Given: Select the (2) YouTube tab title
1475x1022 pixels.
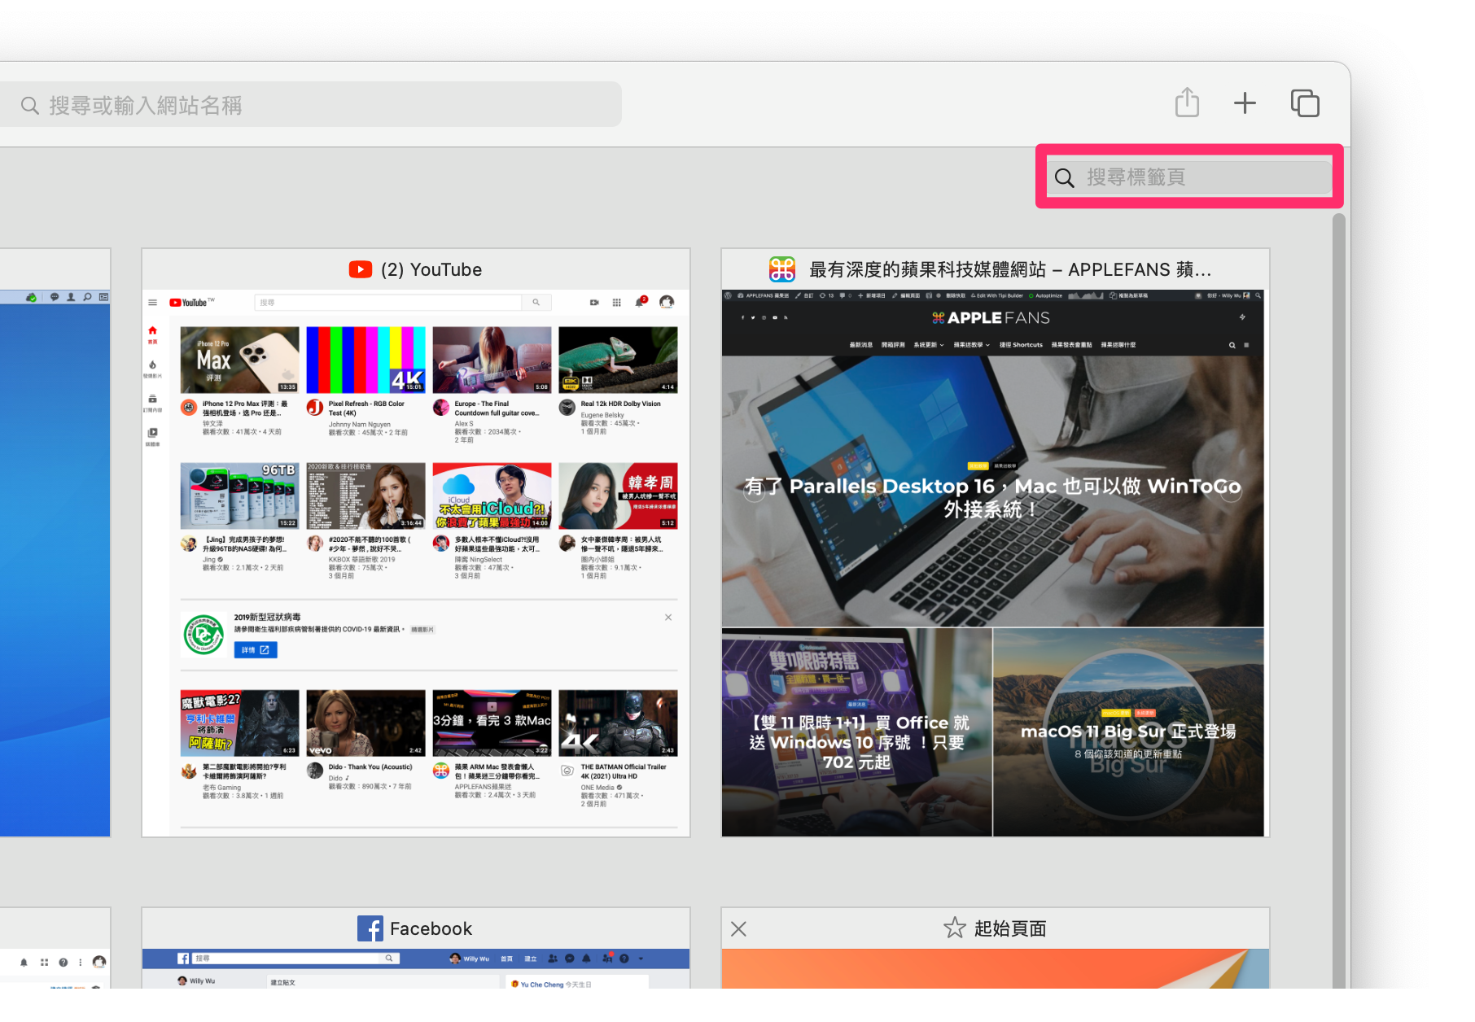Looking at the screenshot, I should click(x=431, y=269).
